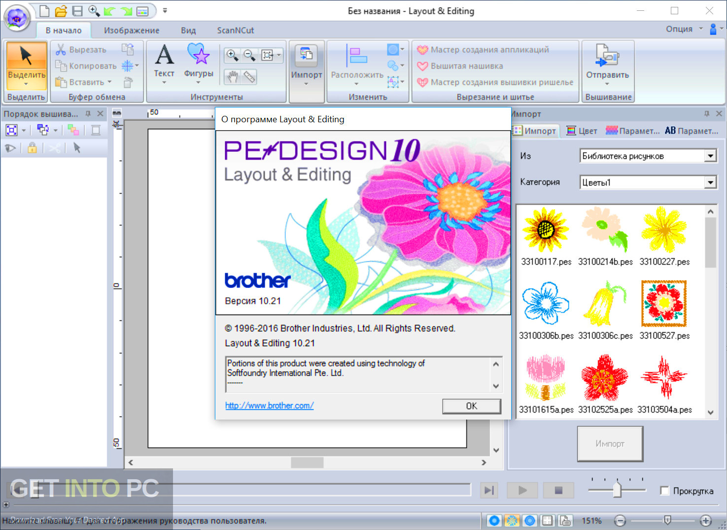This screenshot has width=727, height=530.
Task: Click Вышитая нашивка
Action: [x=460, y=66]
